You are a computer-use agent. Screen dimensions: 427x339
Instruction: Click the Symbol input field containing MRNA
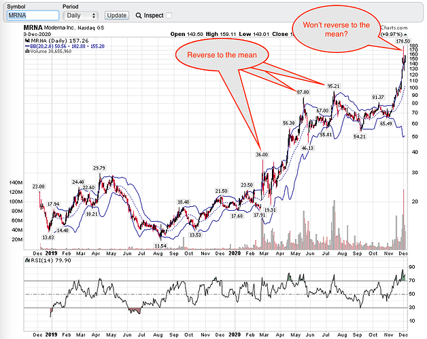(33, 16)
